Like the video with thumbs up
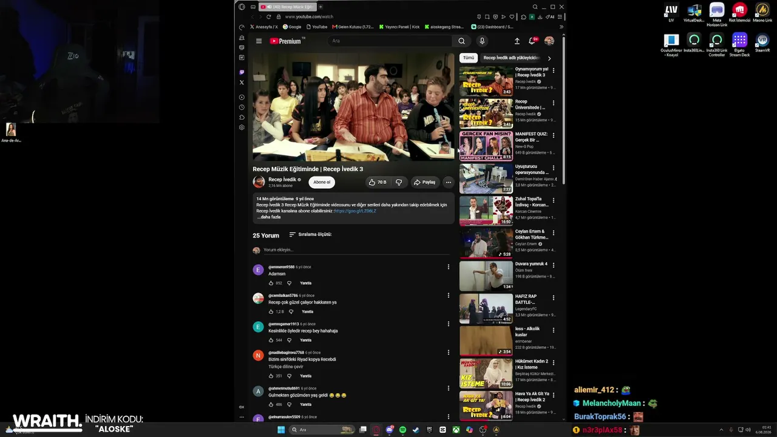The width and height of the screenshot is (777, 437). click(x=378, y=182)
